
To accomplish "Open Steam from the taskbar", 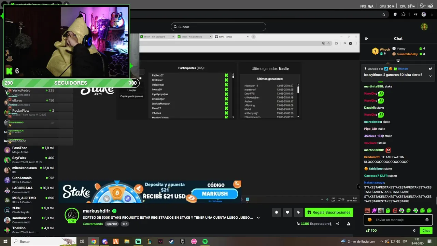I will point(171,242).
